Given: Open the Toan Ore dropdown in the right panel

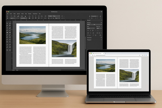Looking at the screenshot, I should pos(99,27).
